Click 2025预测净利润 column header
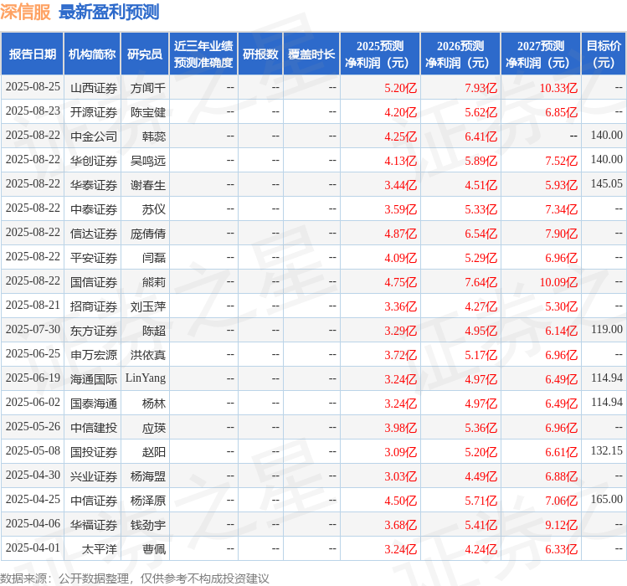The height and width of the screenshot is (586, 627). (x=380, y=54)
